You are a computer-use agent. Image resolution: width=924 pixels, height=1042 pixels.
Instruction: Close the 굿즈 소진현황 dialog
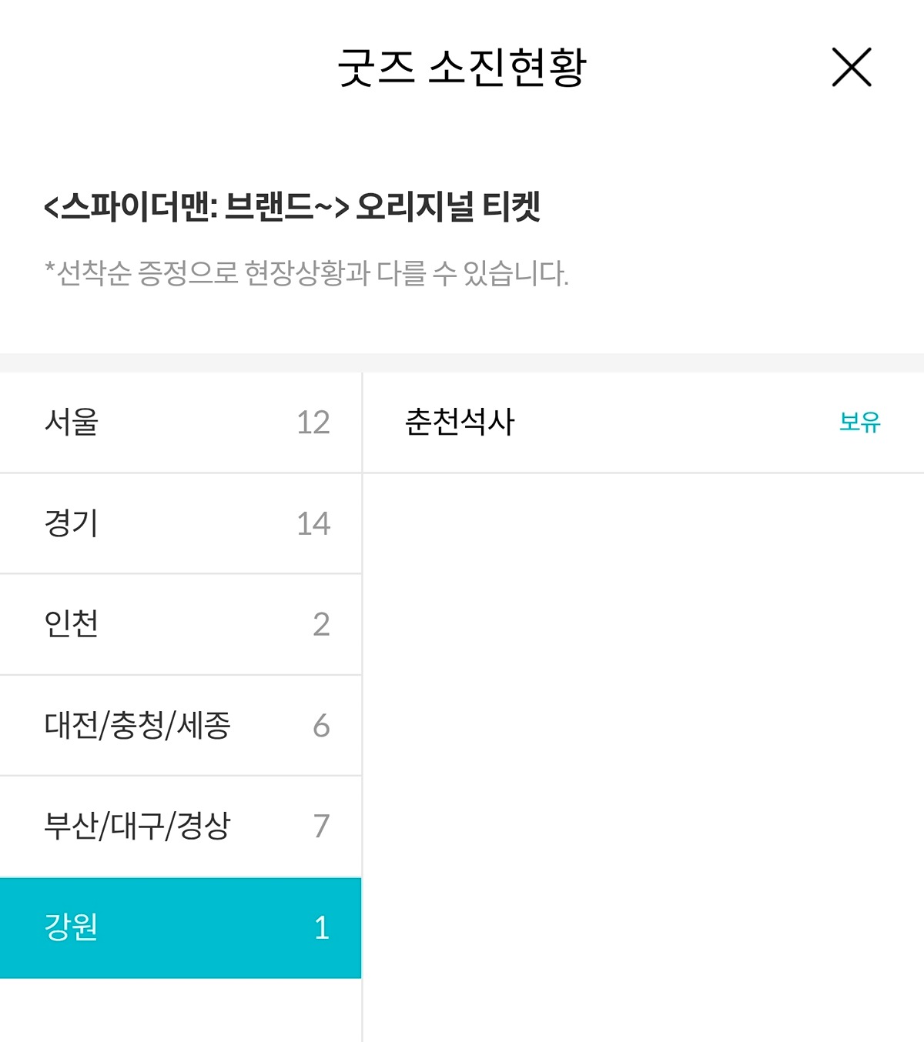(x=852, y=67)
